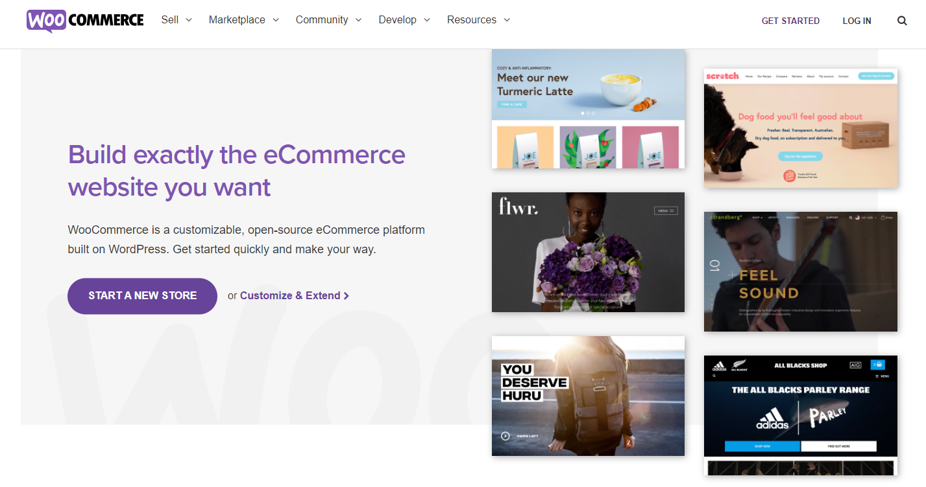
Task: Click the chevron after Customize & Extend
Action: pyautogui.click(x=347, y=296)
